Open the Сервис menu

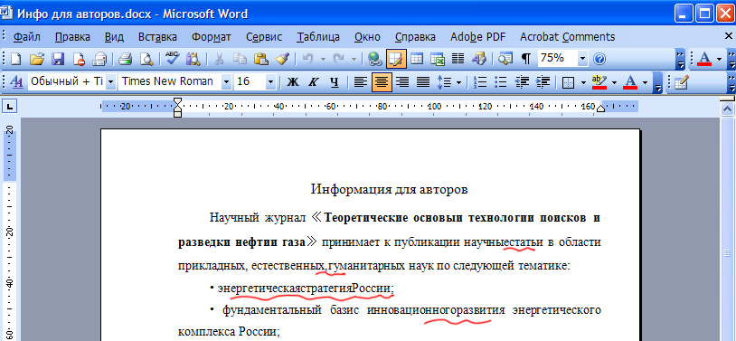point(264,37)
